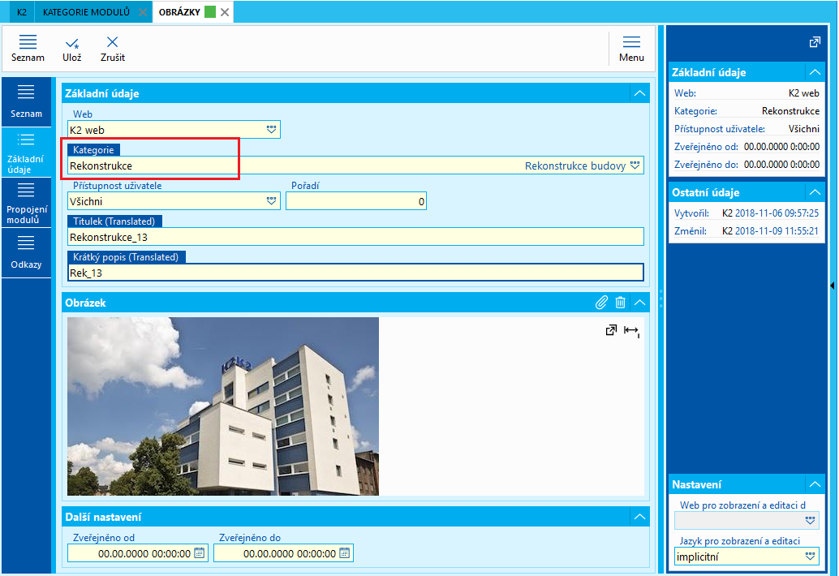Attach a file with the paperclip icon
The image size is (839, 576).
(601, 303)
